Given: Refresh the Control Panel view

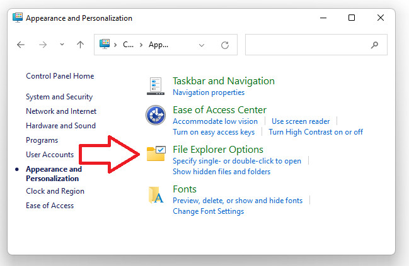Looking at the screenshot, I should [225, 45].
